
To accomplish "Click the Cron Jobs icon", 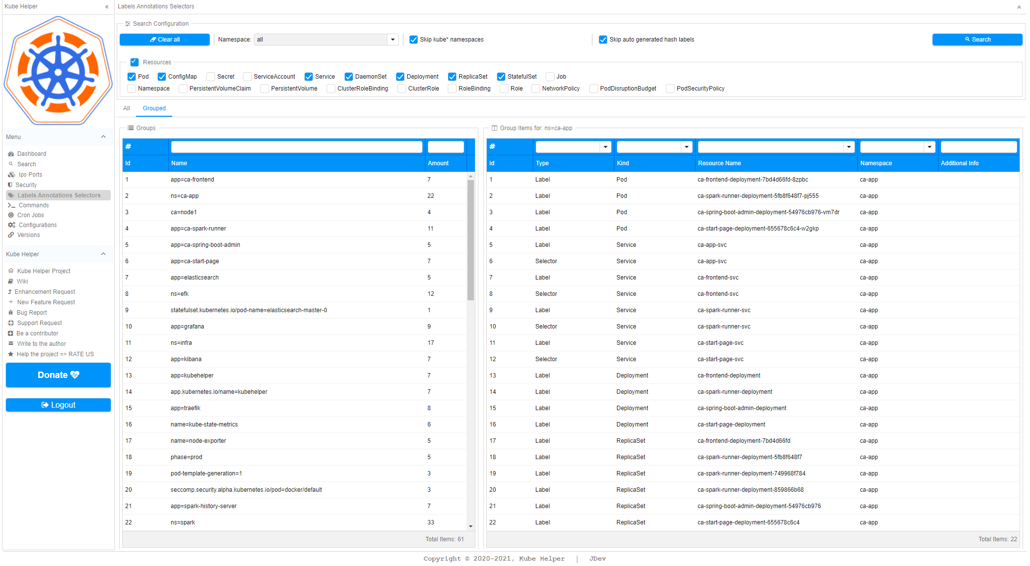I will coord(11,215).
